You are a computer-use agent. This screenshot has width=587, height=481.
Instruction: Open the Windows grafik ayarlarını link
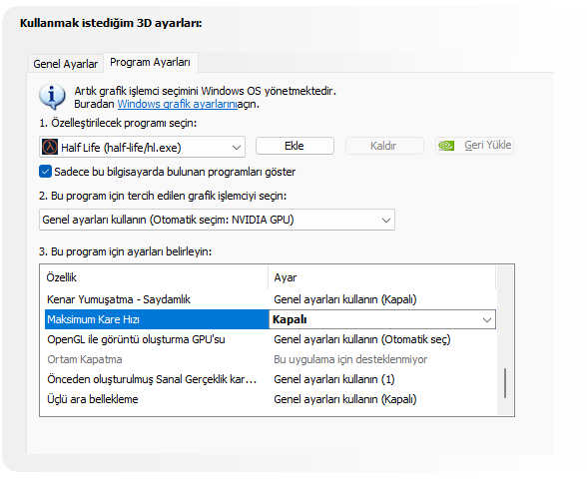(x=177, y=104)
